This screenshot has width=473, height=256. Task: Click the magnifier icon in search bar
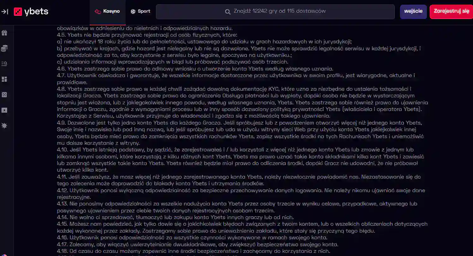pos(228,12)
